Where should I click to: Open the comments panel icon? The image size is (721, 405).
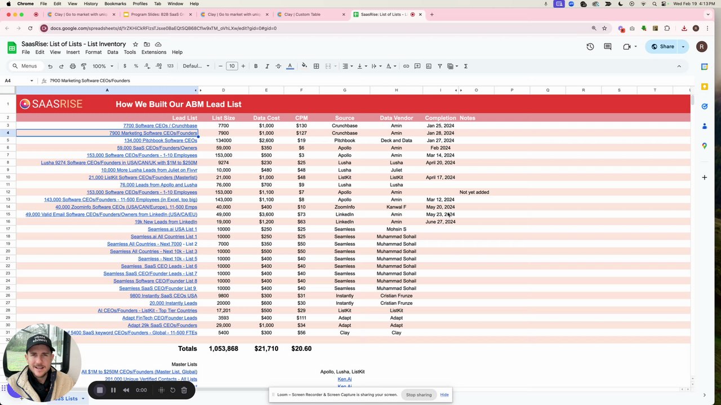[608, 47]
